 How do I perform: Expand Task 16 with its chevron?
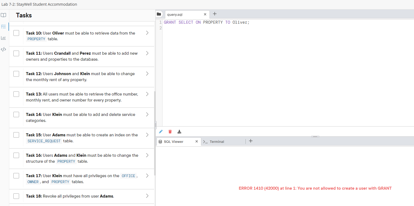coord(147,155)
